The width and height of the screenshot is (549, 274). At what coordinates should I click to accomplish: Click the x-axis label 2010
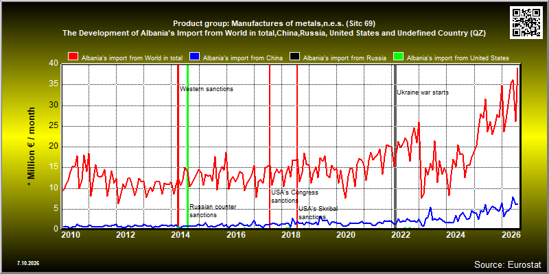click(x=71, y=234)
